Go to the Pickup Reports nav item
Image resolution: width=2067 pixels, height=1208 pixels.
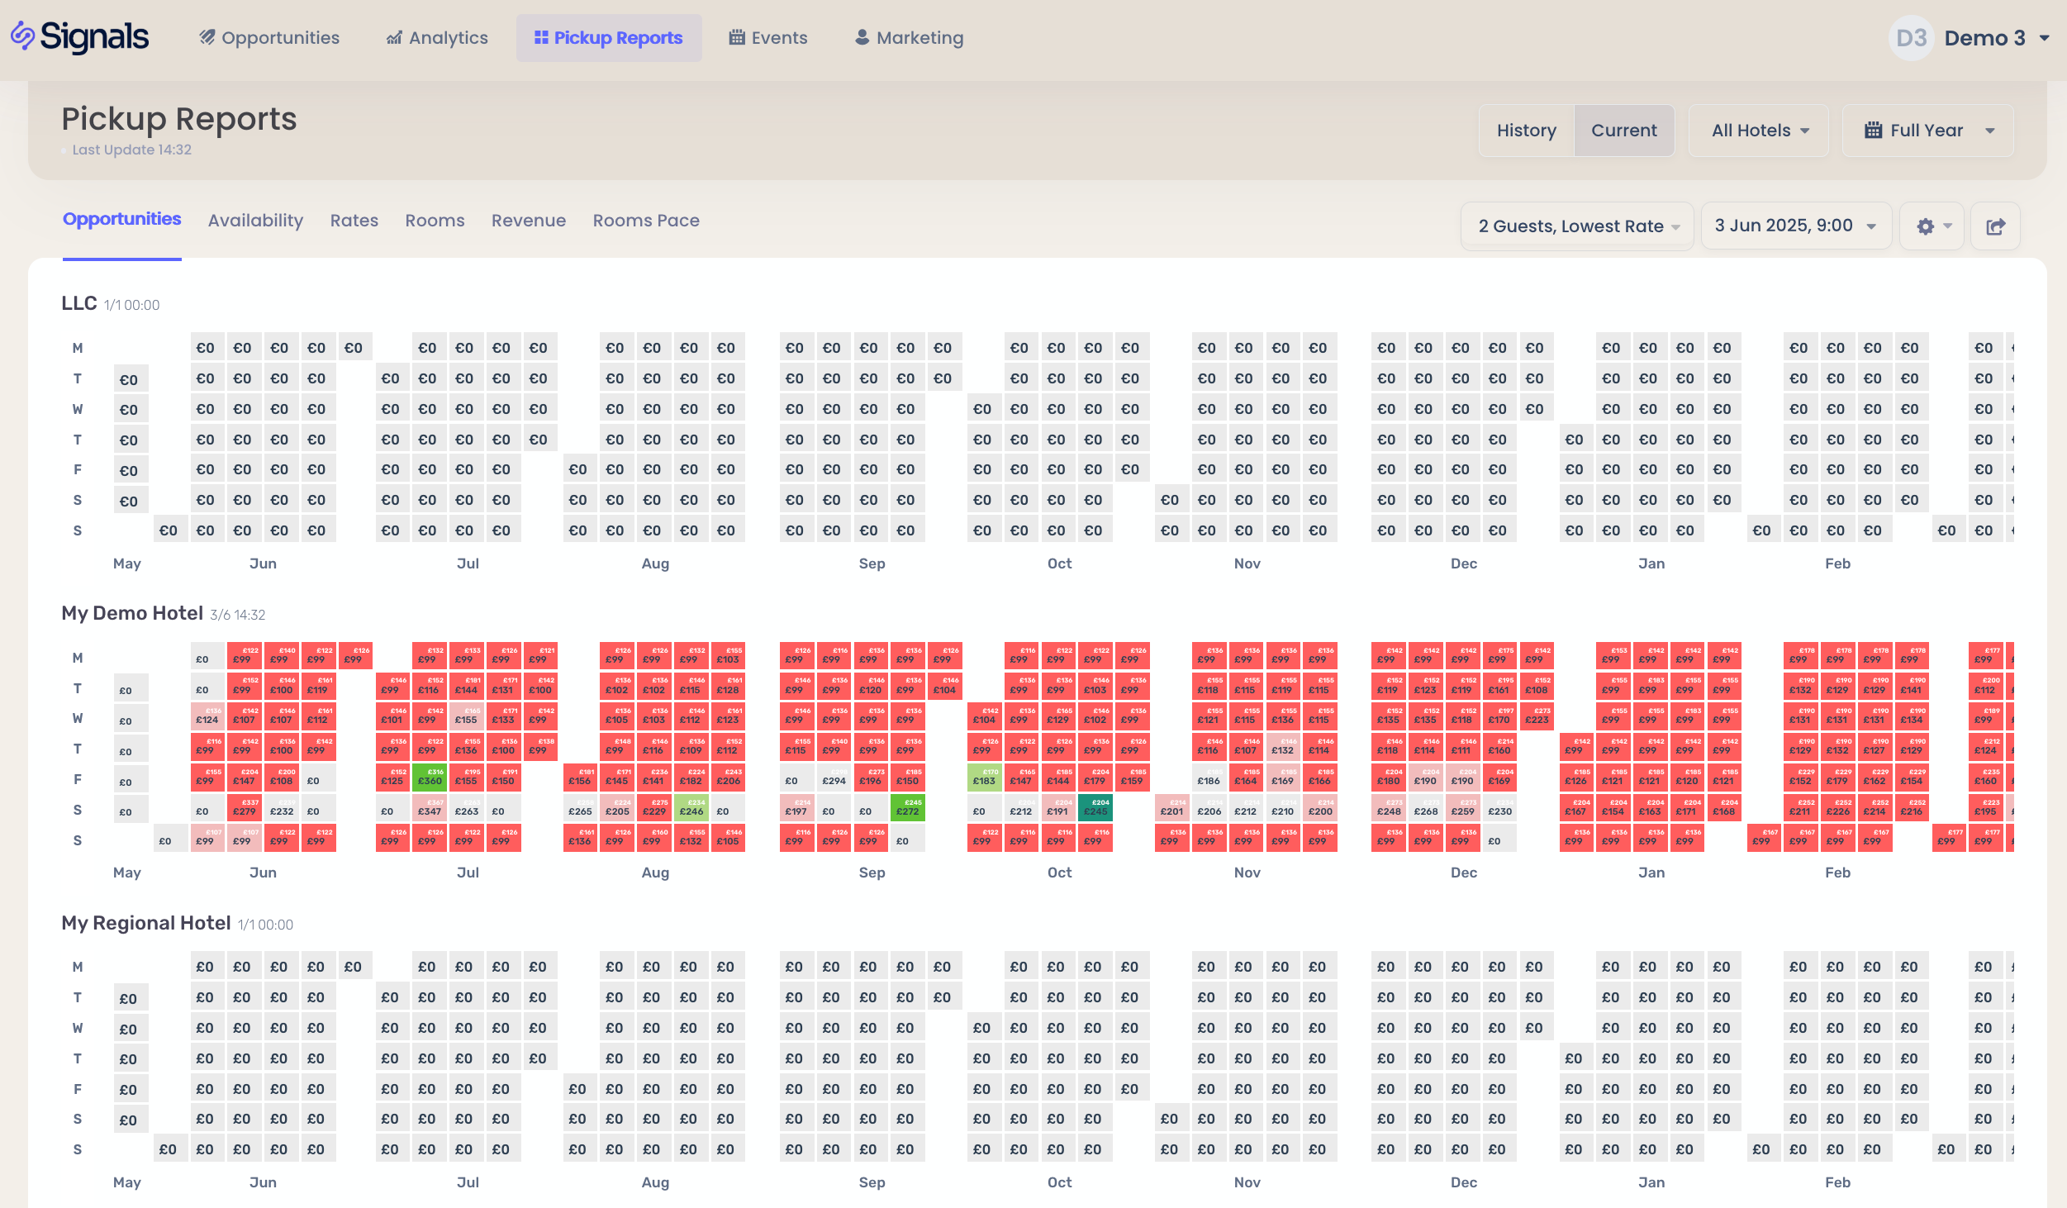click(x=609, y=38)
